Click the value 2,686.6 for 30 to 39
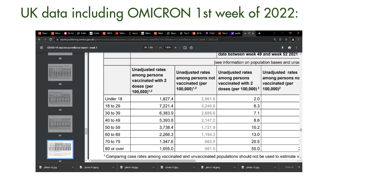Image resolution: width=365 pixels, height=178 pixels. tap(208, 113)
